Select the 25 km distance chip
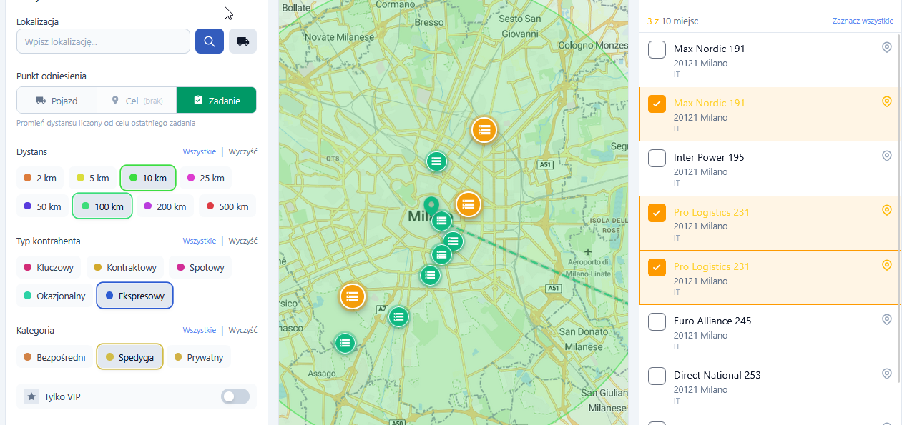This screenshot has height=425, width=902. [x=206, y=178]
